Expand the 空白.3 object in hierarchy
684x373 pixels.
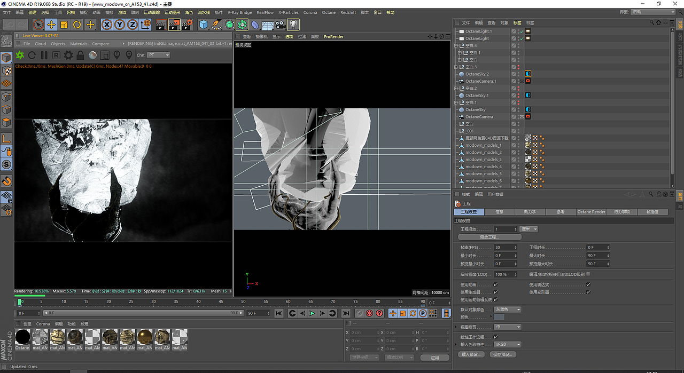(457, 67)
